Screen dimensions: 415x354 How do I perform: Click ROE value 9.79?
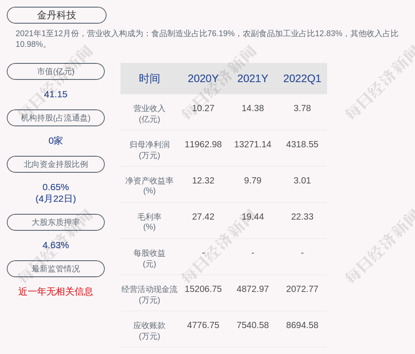[253, 181]
